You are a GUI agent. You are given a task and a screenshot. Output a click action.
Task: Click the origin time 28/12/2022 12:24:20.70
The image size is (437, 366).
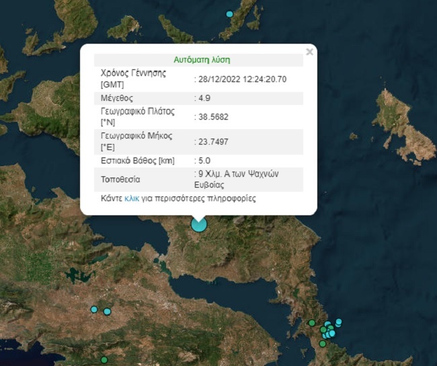[243, 79]
